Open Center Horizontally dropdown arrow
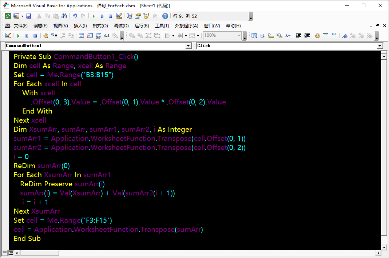 click(x=186, y=35)
